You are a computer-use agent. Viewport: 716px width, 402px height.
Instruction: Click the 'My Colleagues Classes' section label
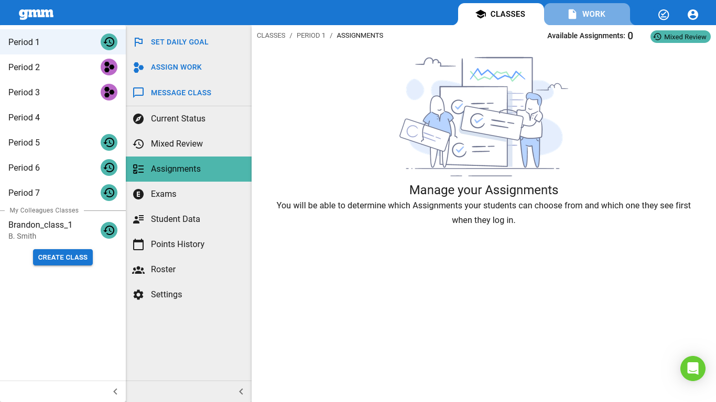44,210
